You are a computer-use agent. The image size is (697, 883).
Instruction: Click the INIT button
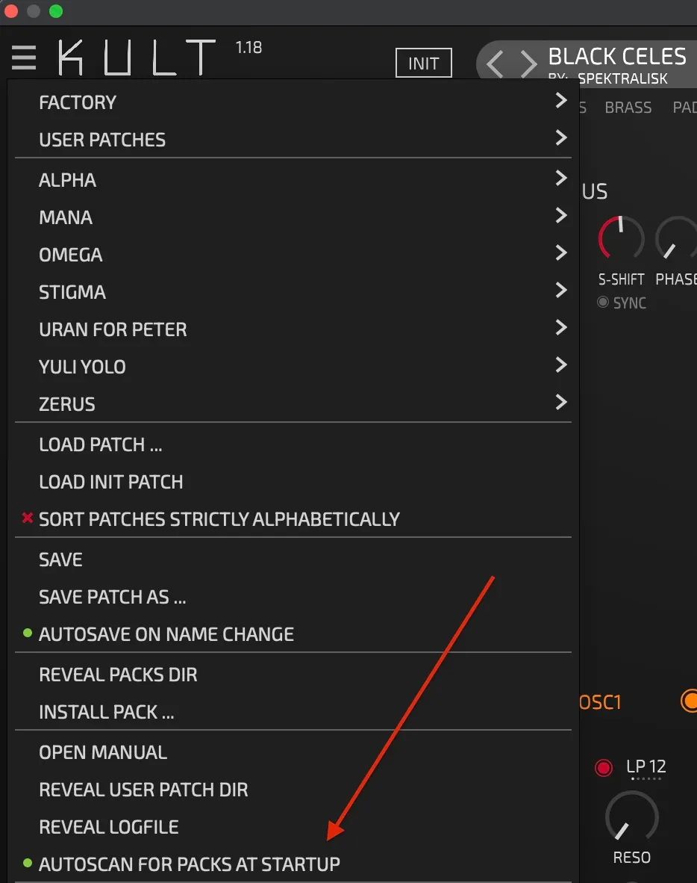coord(423,63)
